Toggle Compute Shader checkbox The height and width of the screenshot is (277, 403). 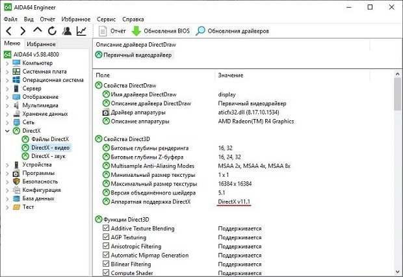coord(106,272)
